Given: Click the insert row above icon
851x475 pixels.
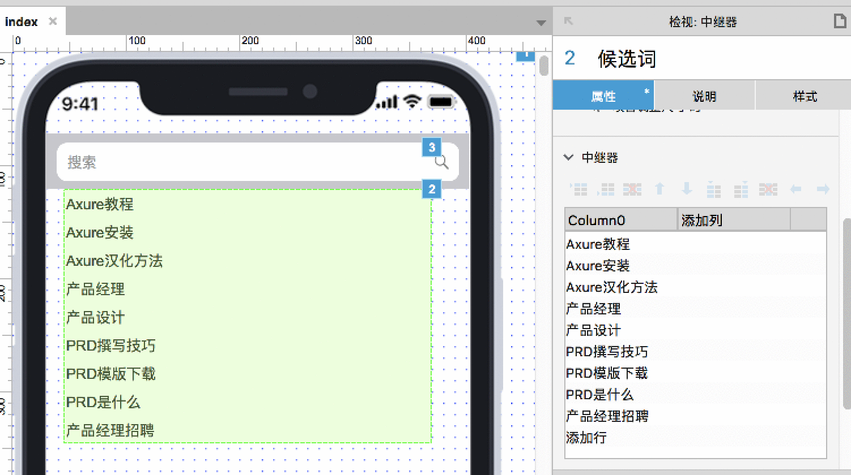Looking at the screenshot, I should (578, 189).
